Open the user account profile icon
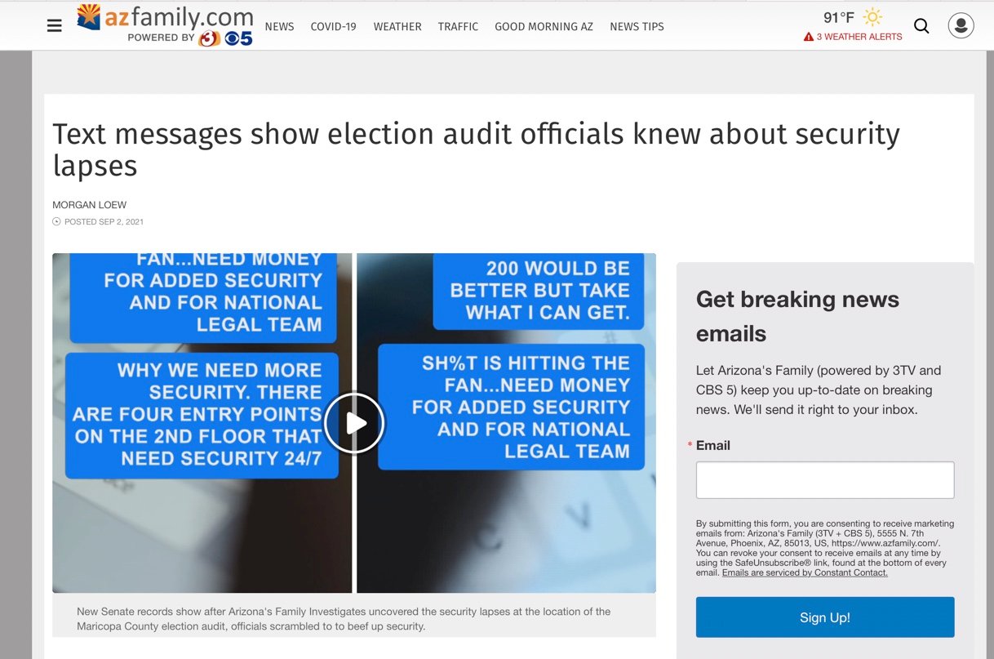 click(961, 26)
